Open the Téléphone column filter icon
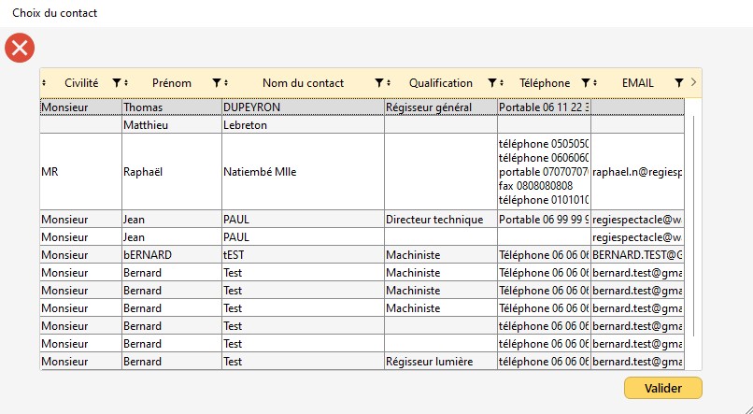 585,83
